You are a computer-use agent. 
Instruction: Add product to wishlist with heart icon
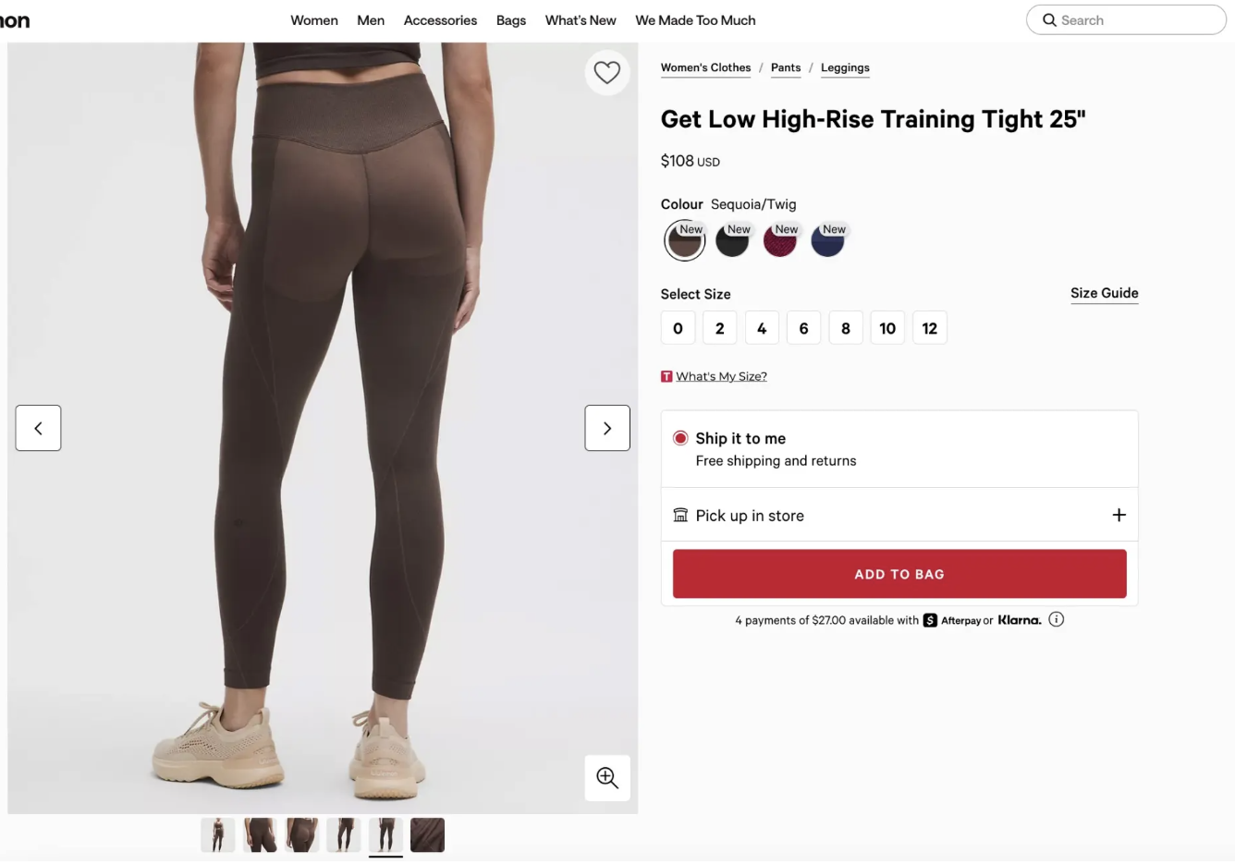click(607, 72)
